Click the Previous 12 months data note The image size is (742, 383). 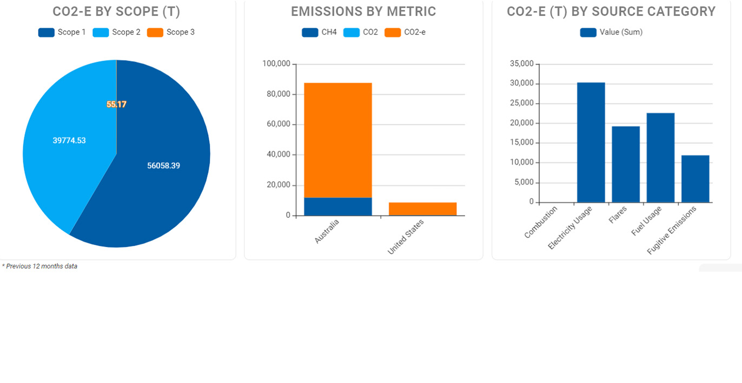39,266
